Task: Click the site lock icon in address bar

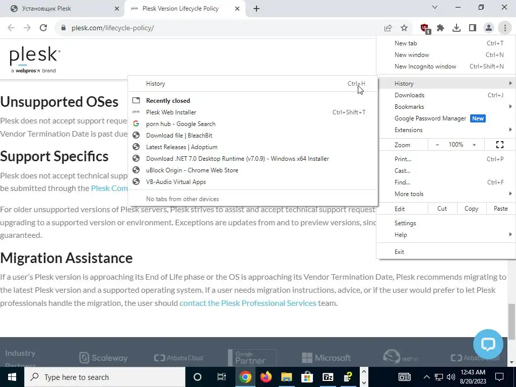Action: pos(64,28)
